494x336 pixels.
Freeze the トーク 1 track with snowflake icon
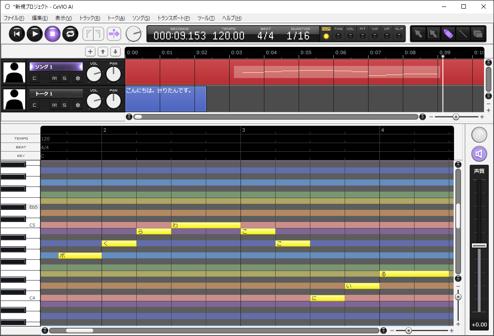pyautogui.click(x=78, y=105)
